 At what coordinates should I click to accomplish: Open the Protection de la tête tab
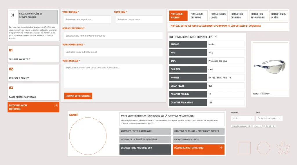pyautogui.click(x=278, y=16)
